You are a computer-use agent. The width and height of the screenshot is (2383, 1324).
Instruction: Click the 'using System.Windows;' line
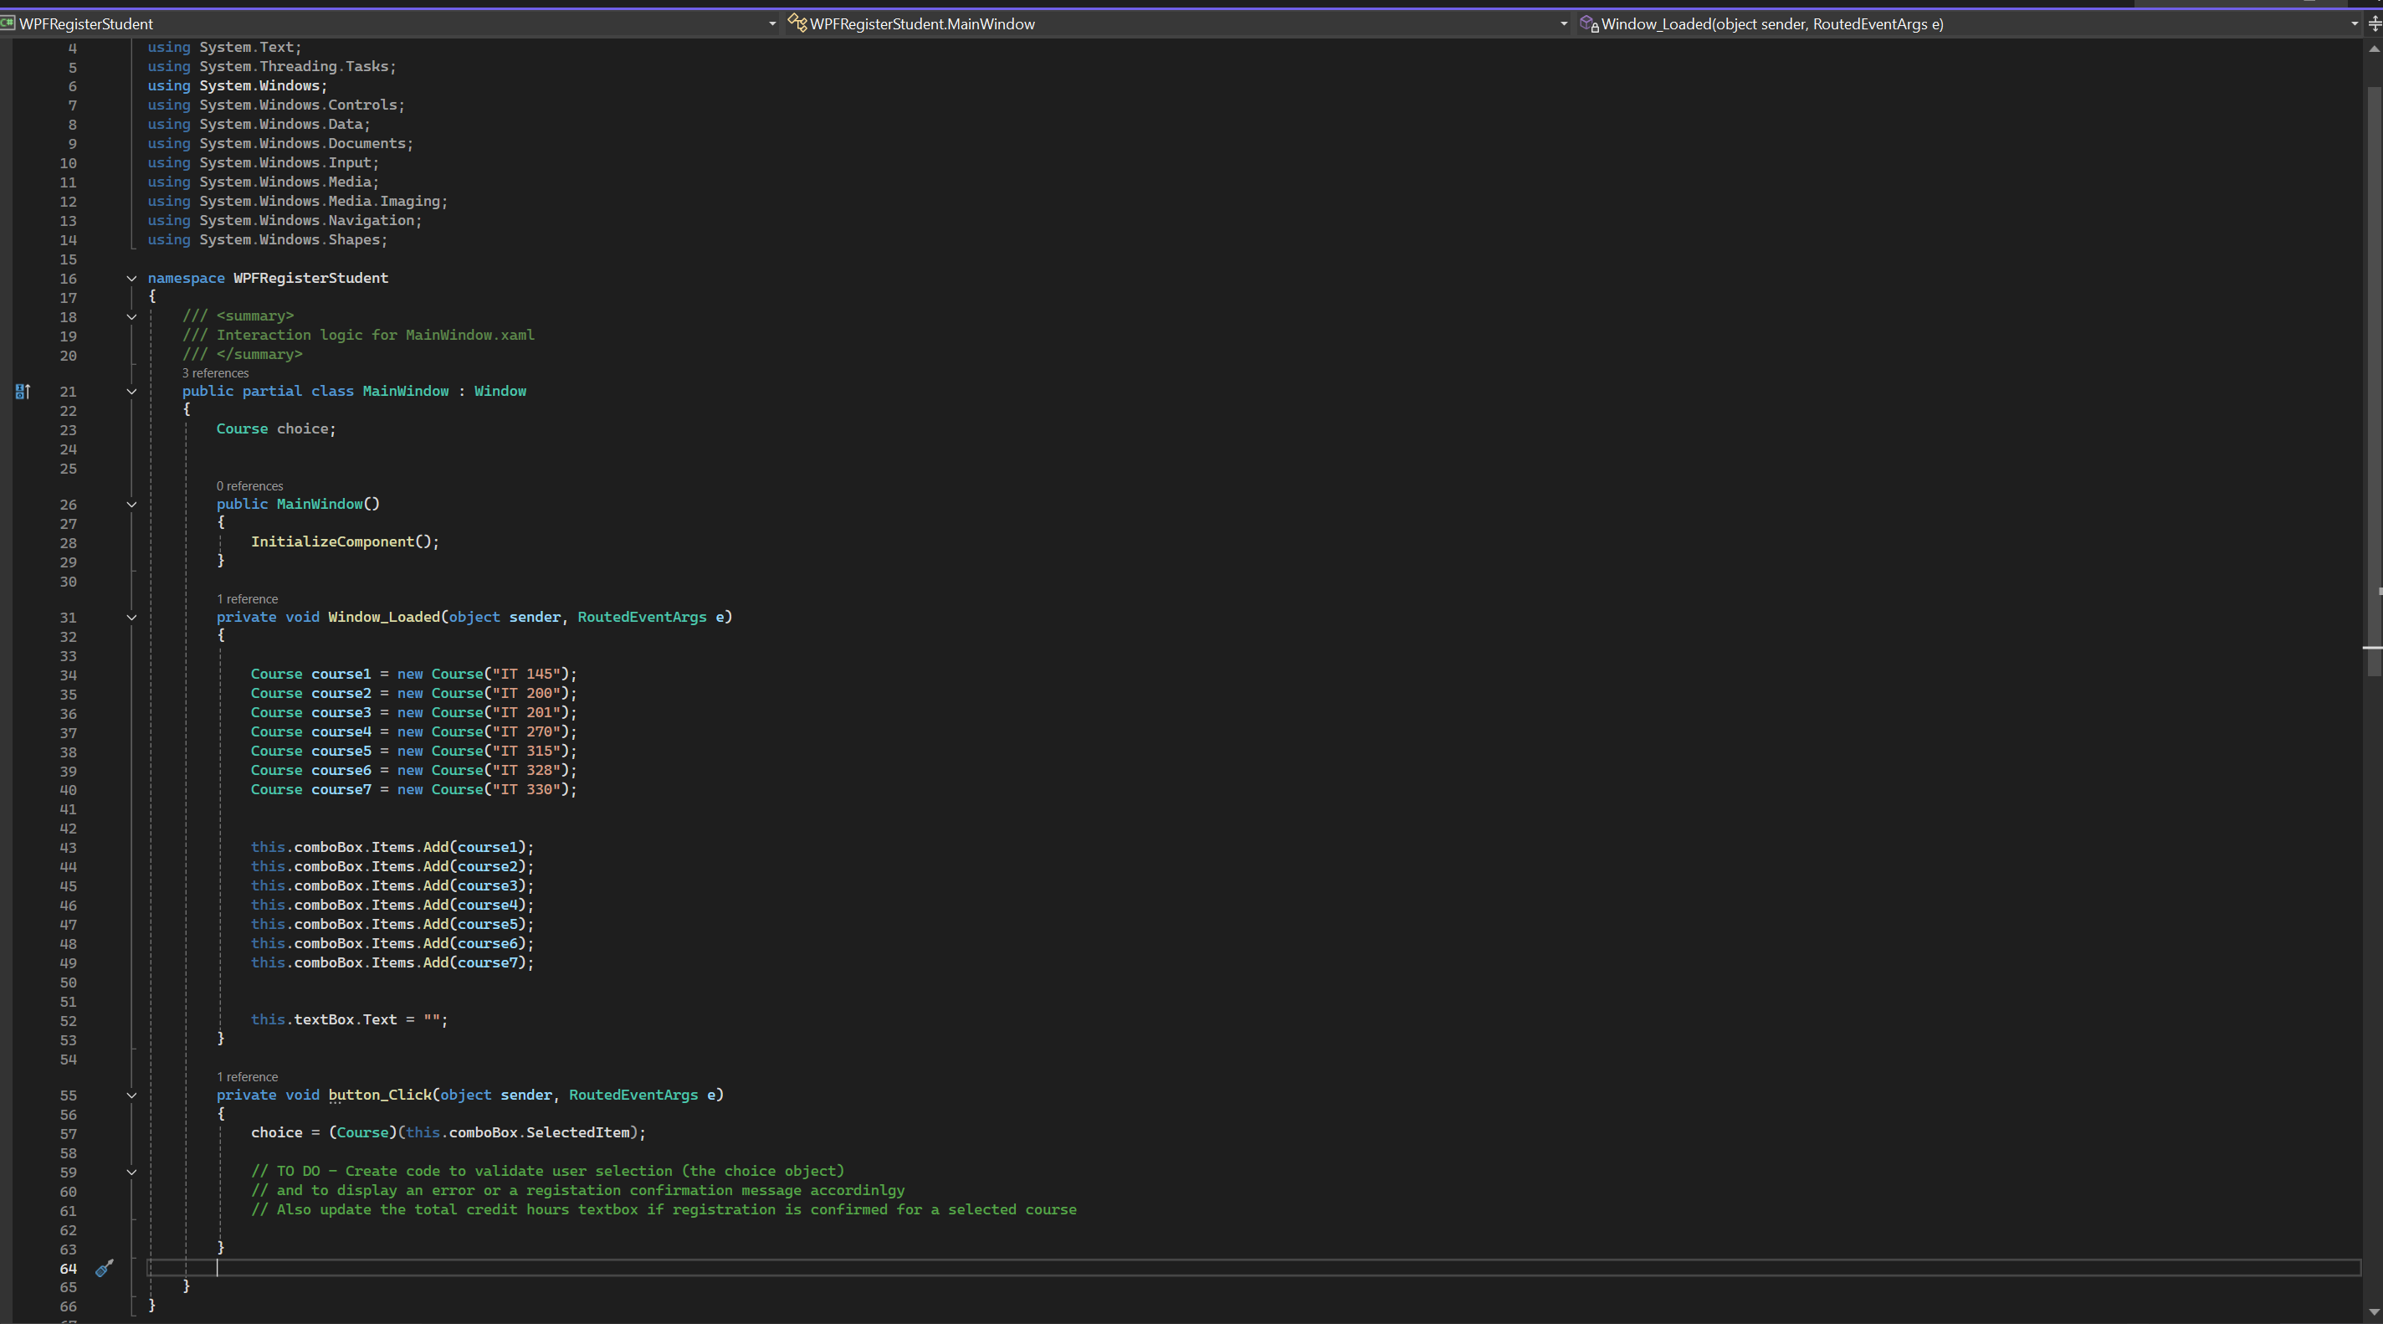pos(238,86)
